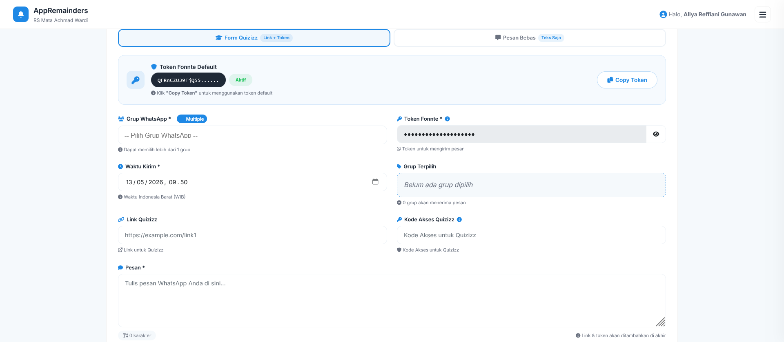Click the 0 karakter counter
The image size is (784, 342).
137,335
